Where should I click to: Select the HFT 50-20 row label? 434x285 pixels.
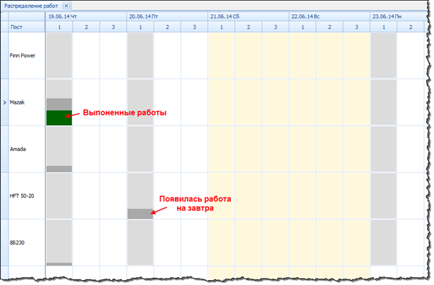(x=25, y=195)
